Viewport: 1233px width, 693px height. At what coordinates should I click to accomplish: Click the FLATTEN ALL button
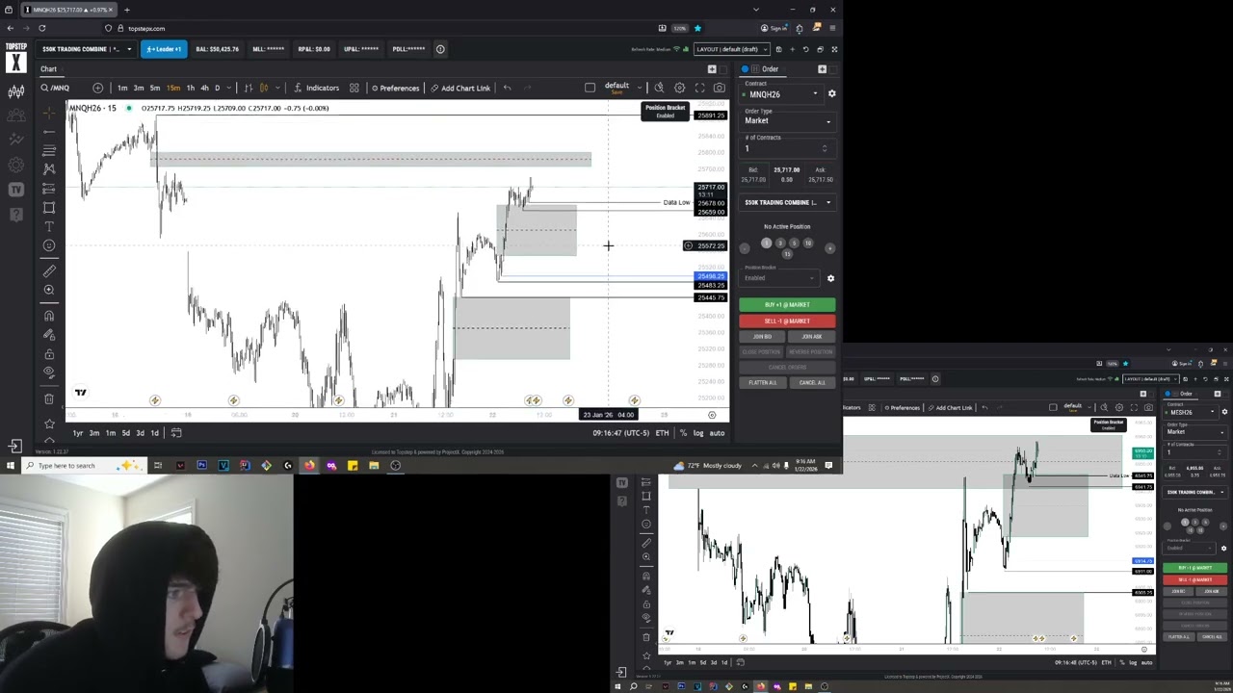click(x=762, y=382)
